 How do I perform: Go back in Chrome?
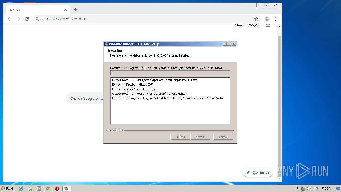click(10, 19)
